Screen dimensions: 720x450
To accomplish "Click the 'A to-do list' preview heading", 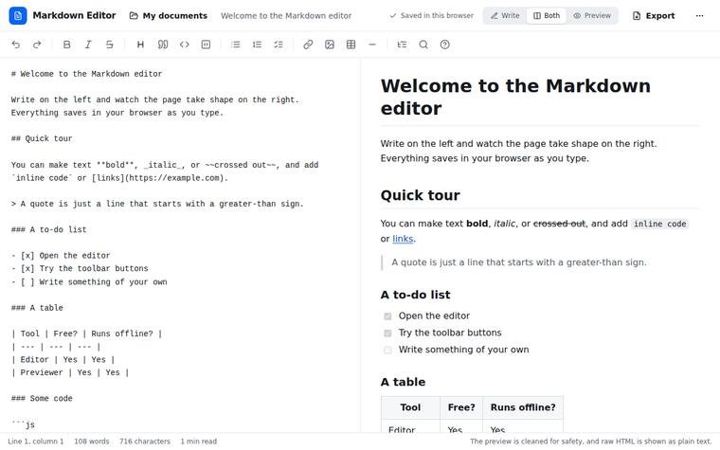I will point(415,295).
